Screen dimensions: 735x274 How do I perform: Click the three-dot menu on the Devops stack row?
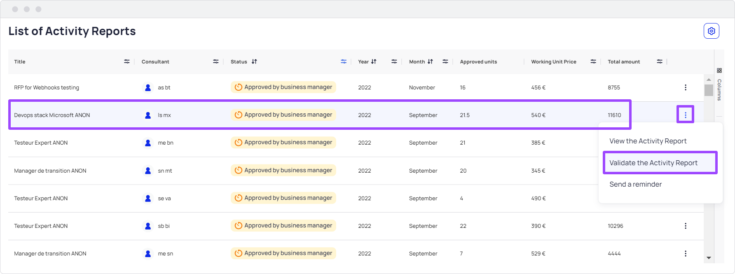686,115
